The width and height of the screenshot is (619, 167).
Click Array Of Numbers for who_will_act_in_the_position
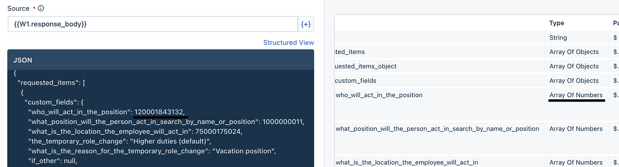576,95
